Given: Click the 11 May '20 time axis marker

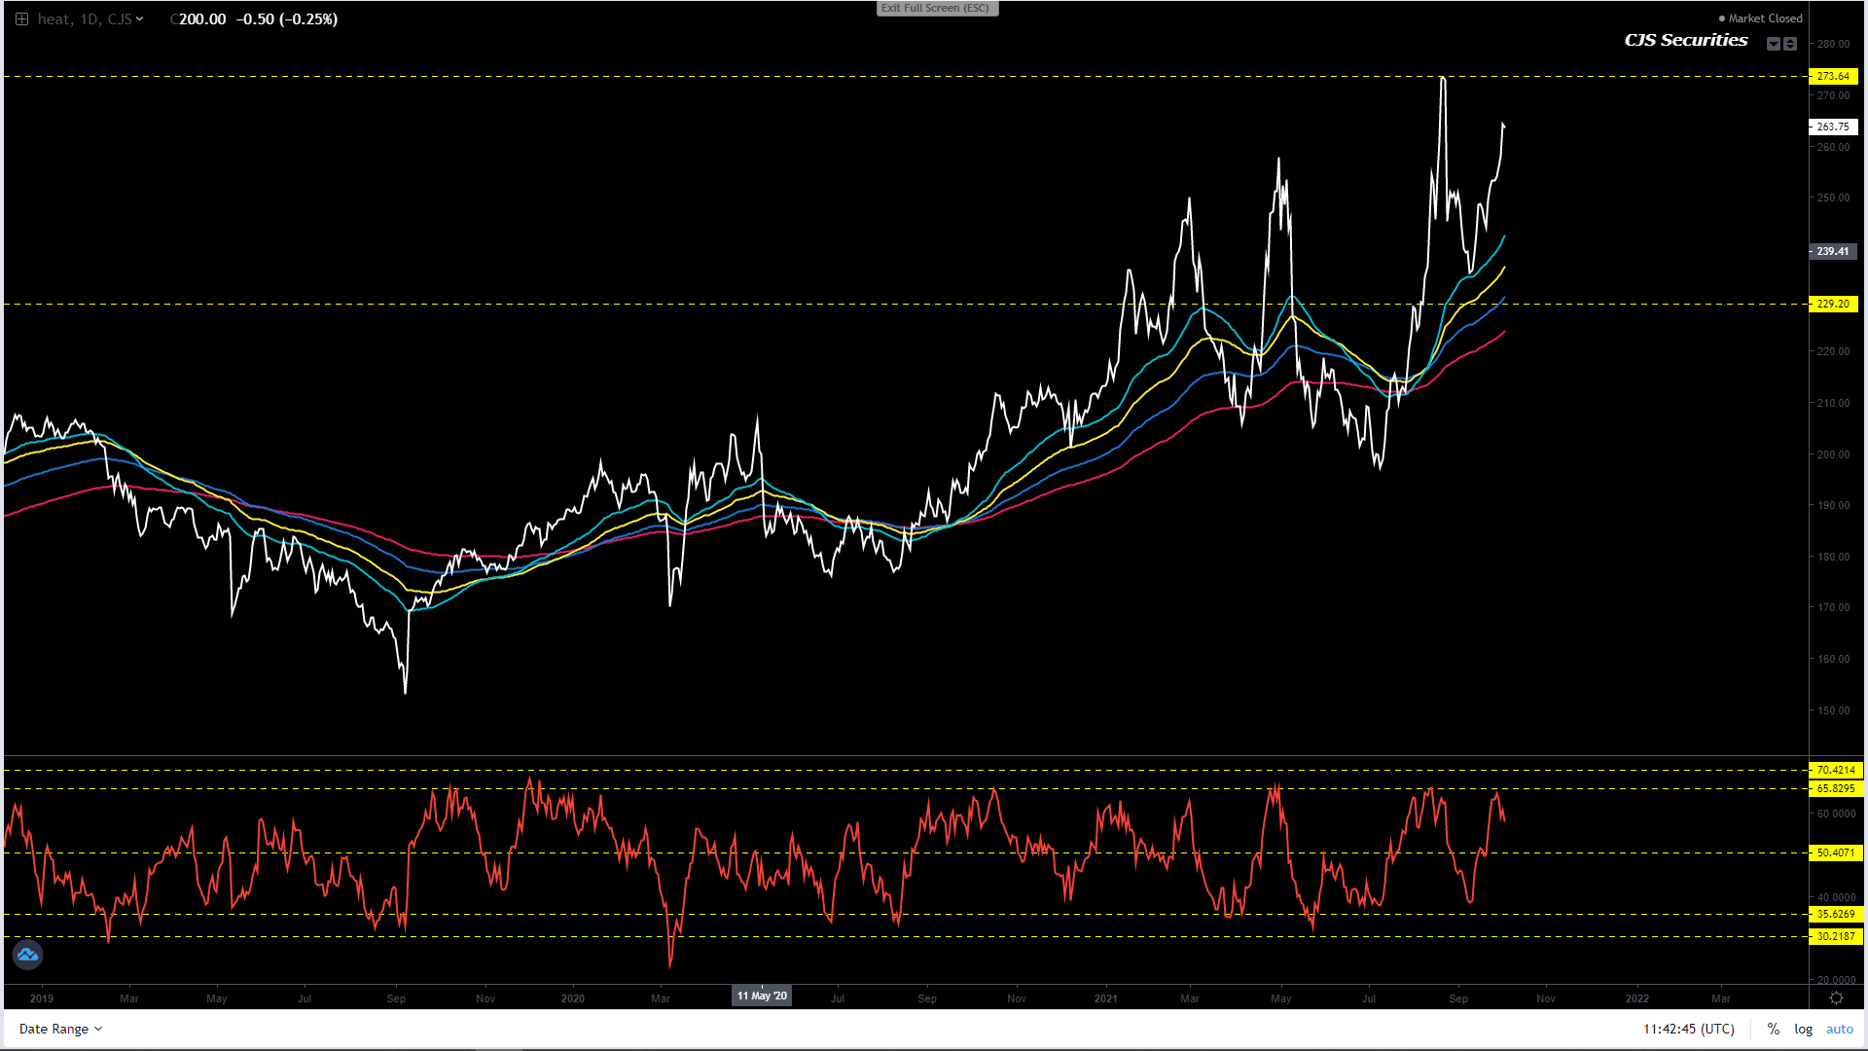Looking at the screenshot, I should [762, 996].
